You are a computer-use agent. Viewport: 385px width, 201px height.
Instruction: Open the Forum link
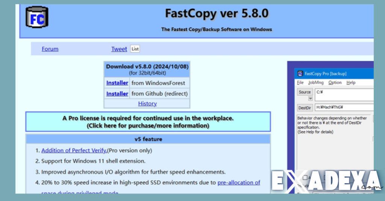[50, 49]
